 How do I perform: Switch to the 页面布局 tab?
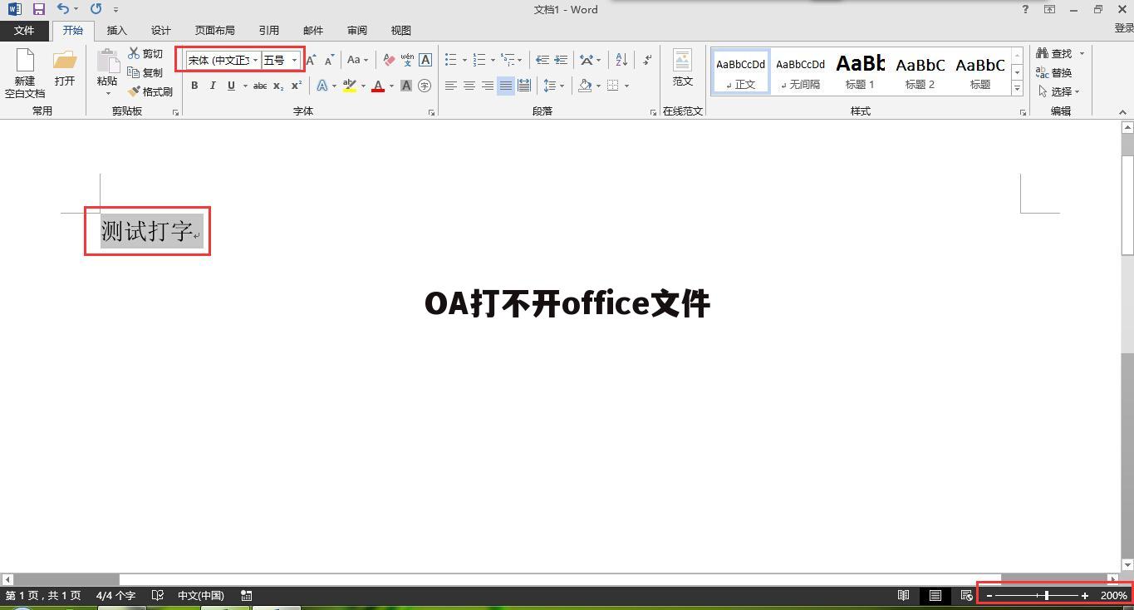tap(214, 31)
